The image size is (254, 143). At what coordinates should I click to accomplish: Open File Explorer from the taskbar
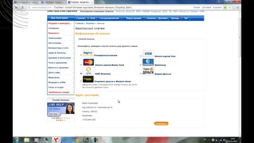[x=27, y=140]
